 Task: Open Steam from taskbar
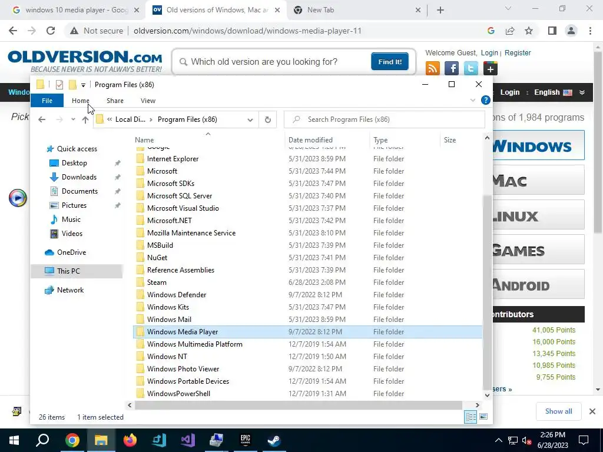(x=274, y=440)
